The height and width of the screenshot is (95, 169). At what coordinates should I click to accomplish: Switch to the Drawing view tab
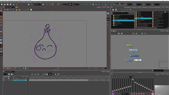(99, 7)
